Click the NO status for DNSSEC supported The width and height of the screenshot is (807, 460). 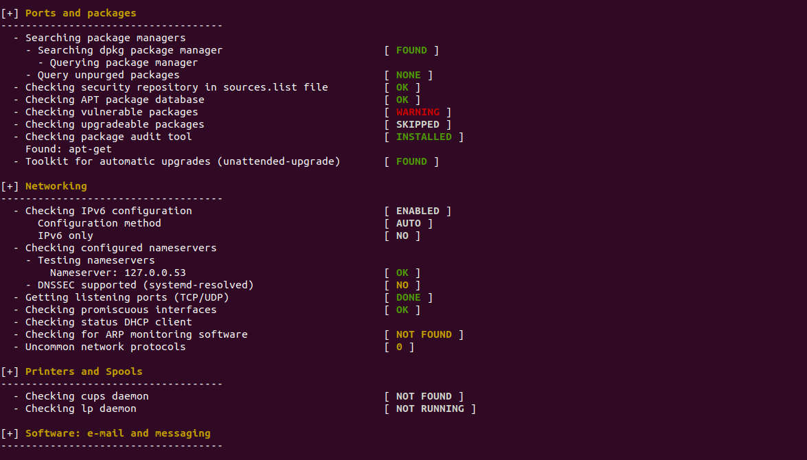click(x=402, y=285)
